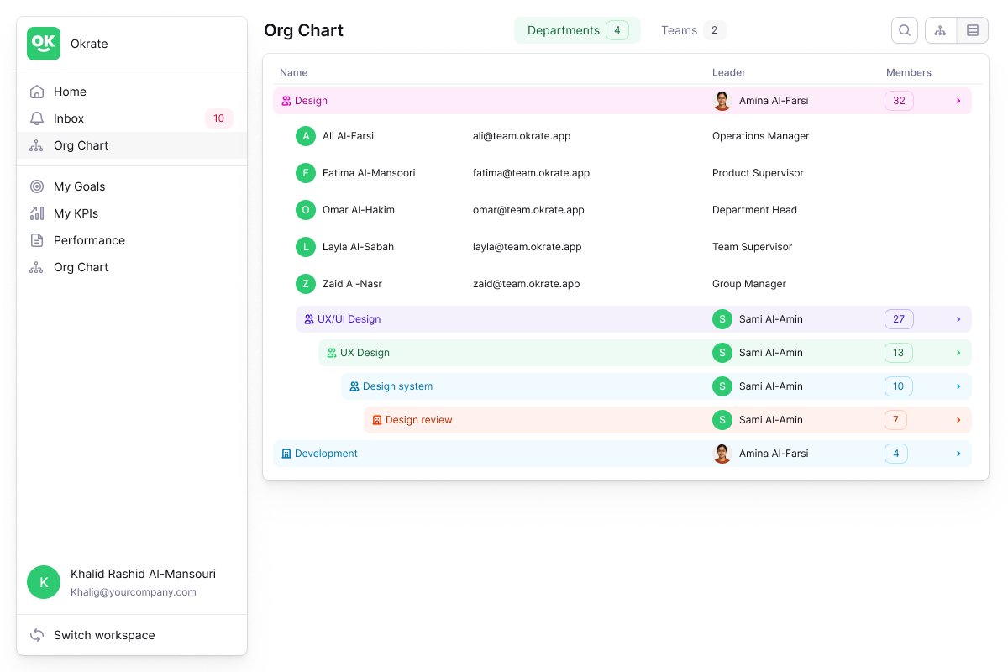Expand the Design review row chevron
The width and height of the screenshot is (1008, 672).
click(x=958, y=420)
